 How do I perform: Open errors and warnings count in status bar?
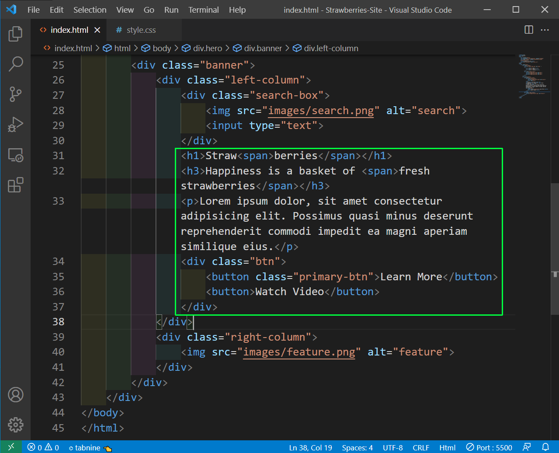tap(43, 447)
